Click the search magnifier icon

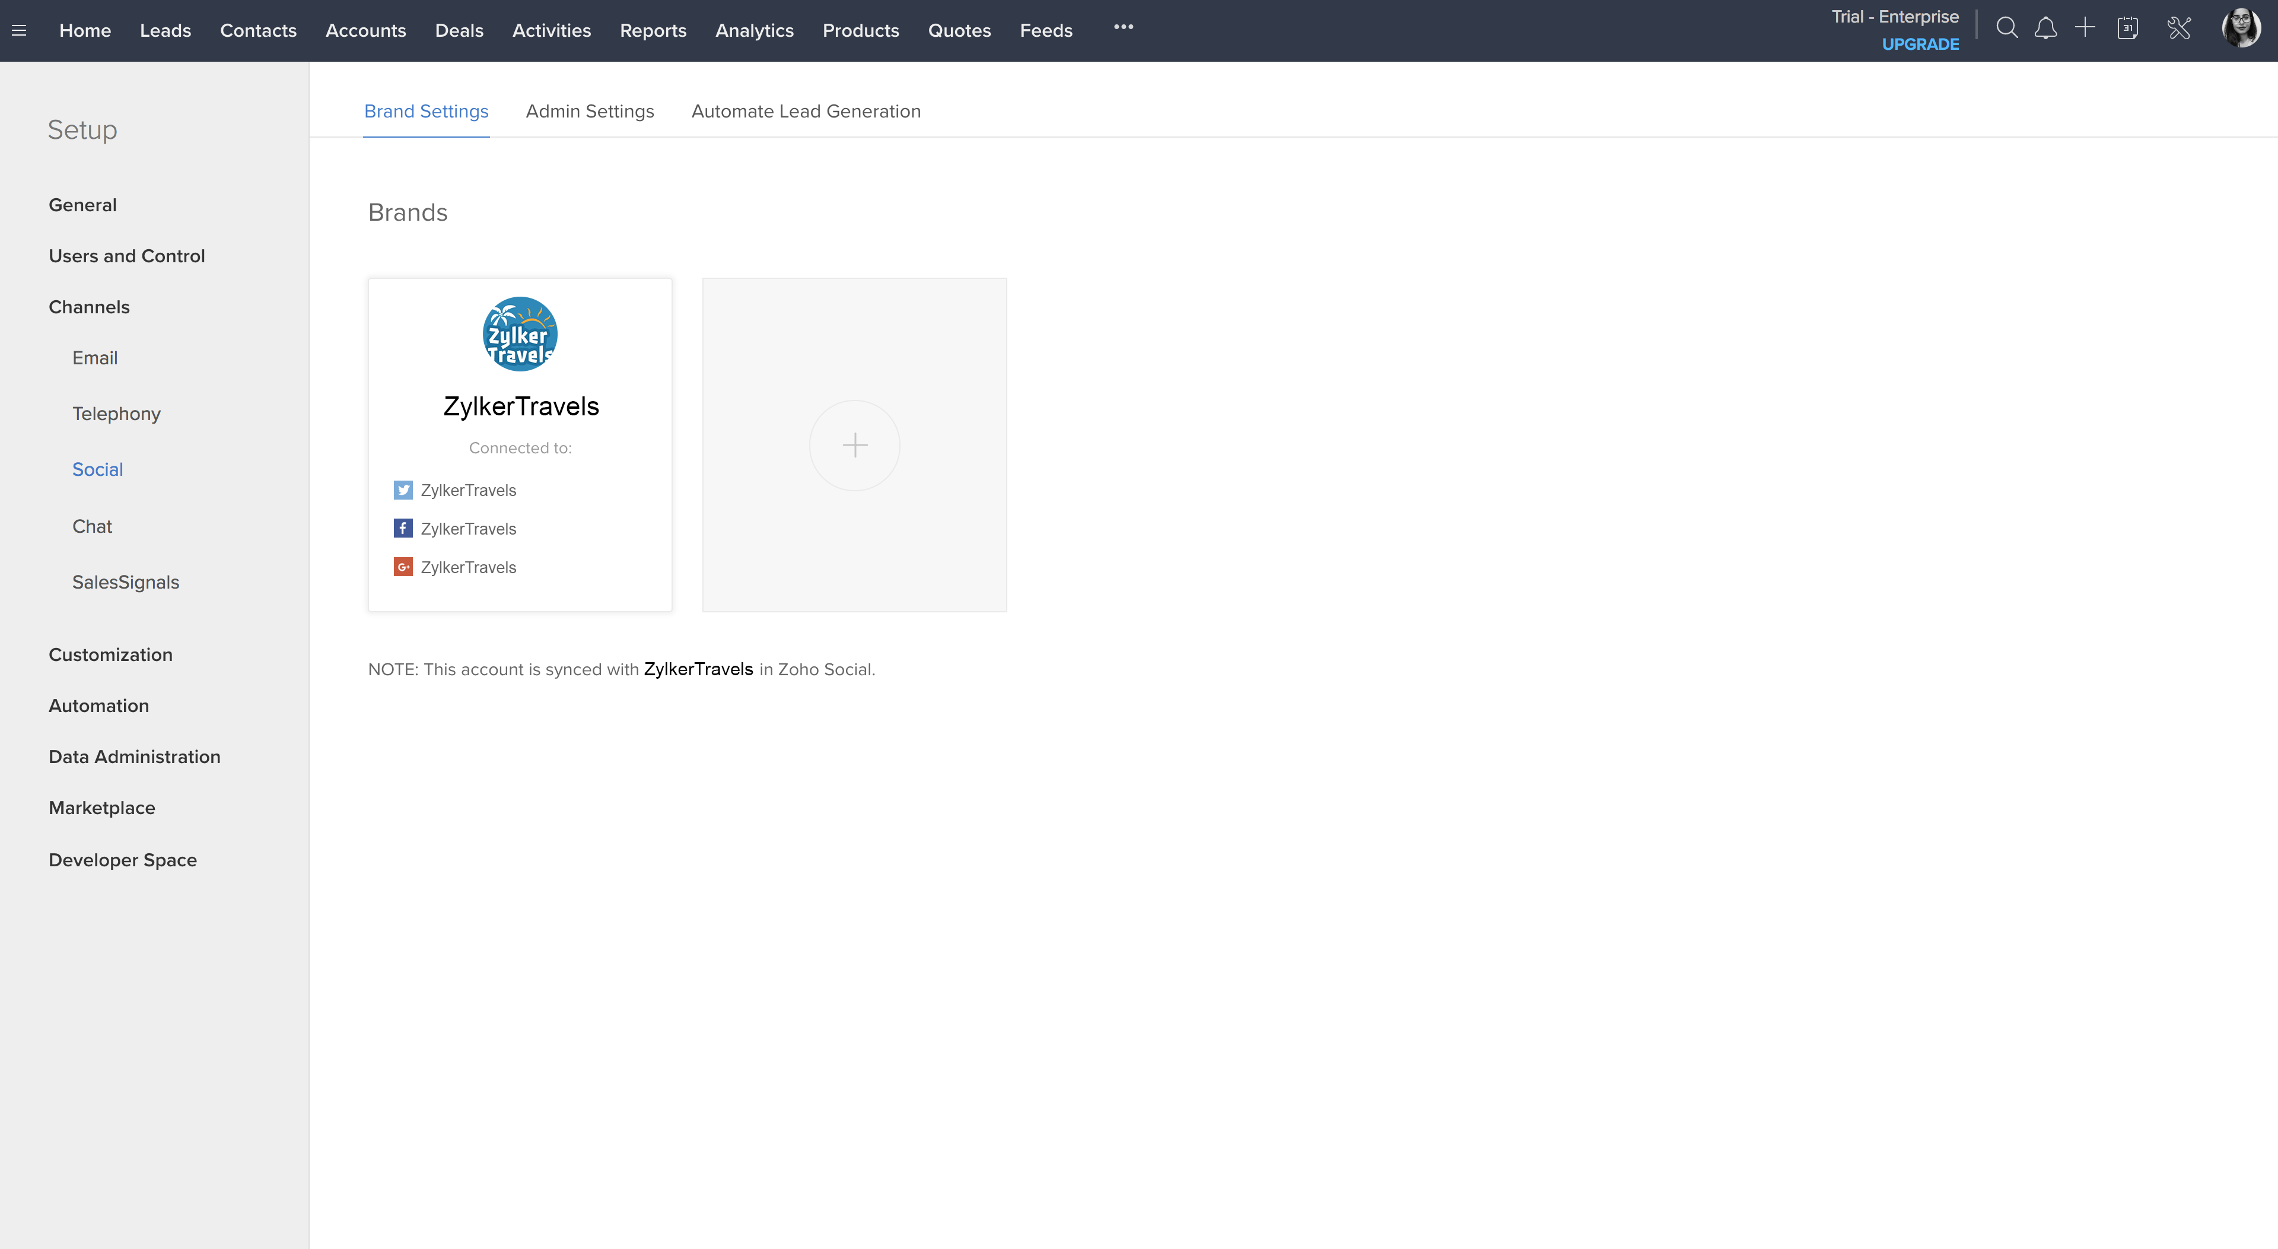pos(2006,28)
